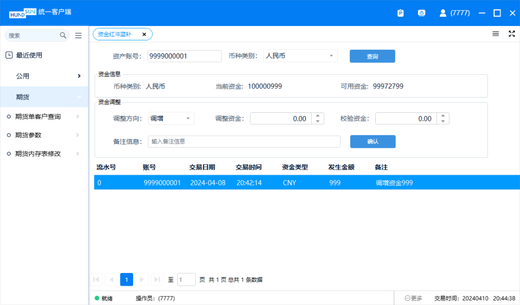Open the 调整方向 dropdown

point(171,118)
